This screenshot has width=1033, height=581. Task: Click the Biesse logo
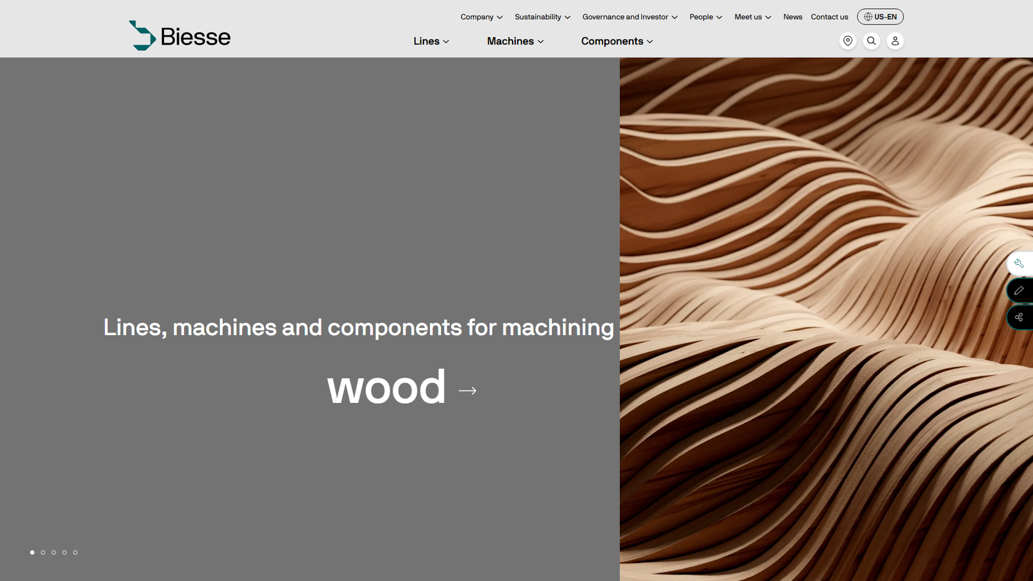point(179,36)
